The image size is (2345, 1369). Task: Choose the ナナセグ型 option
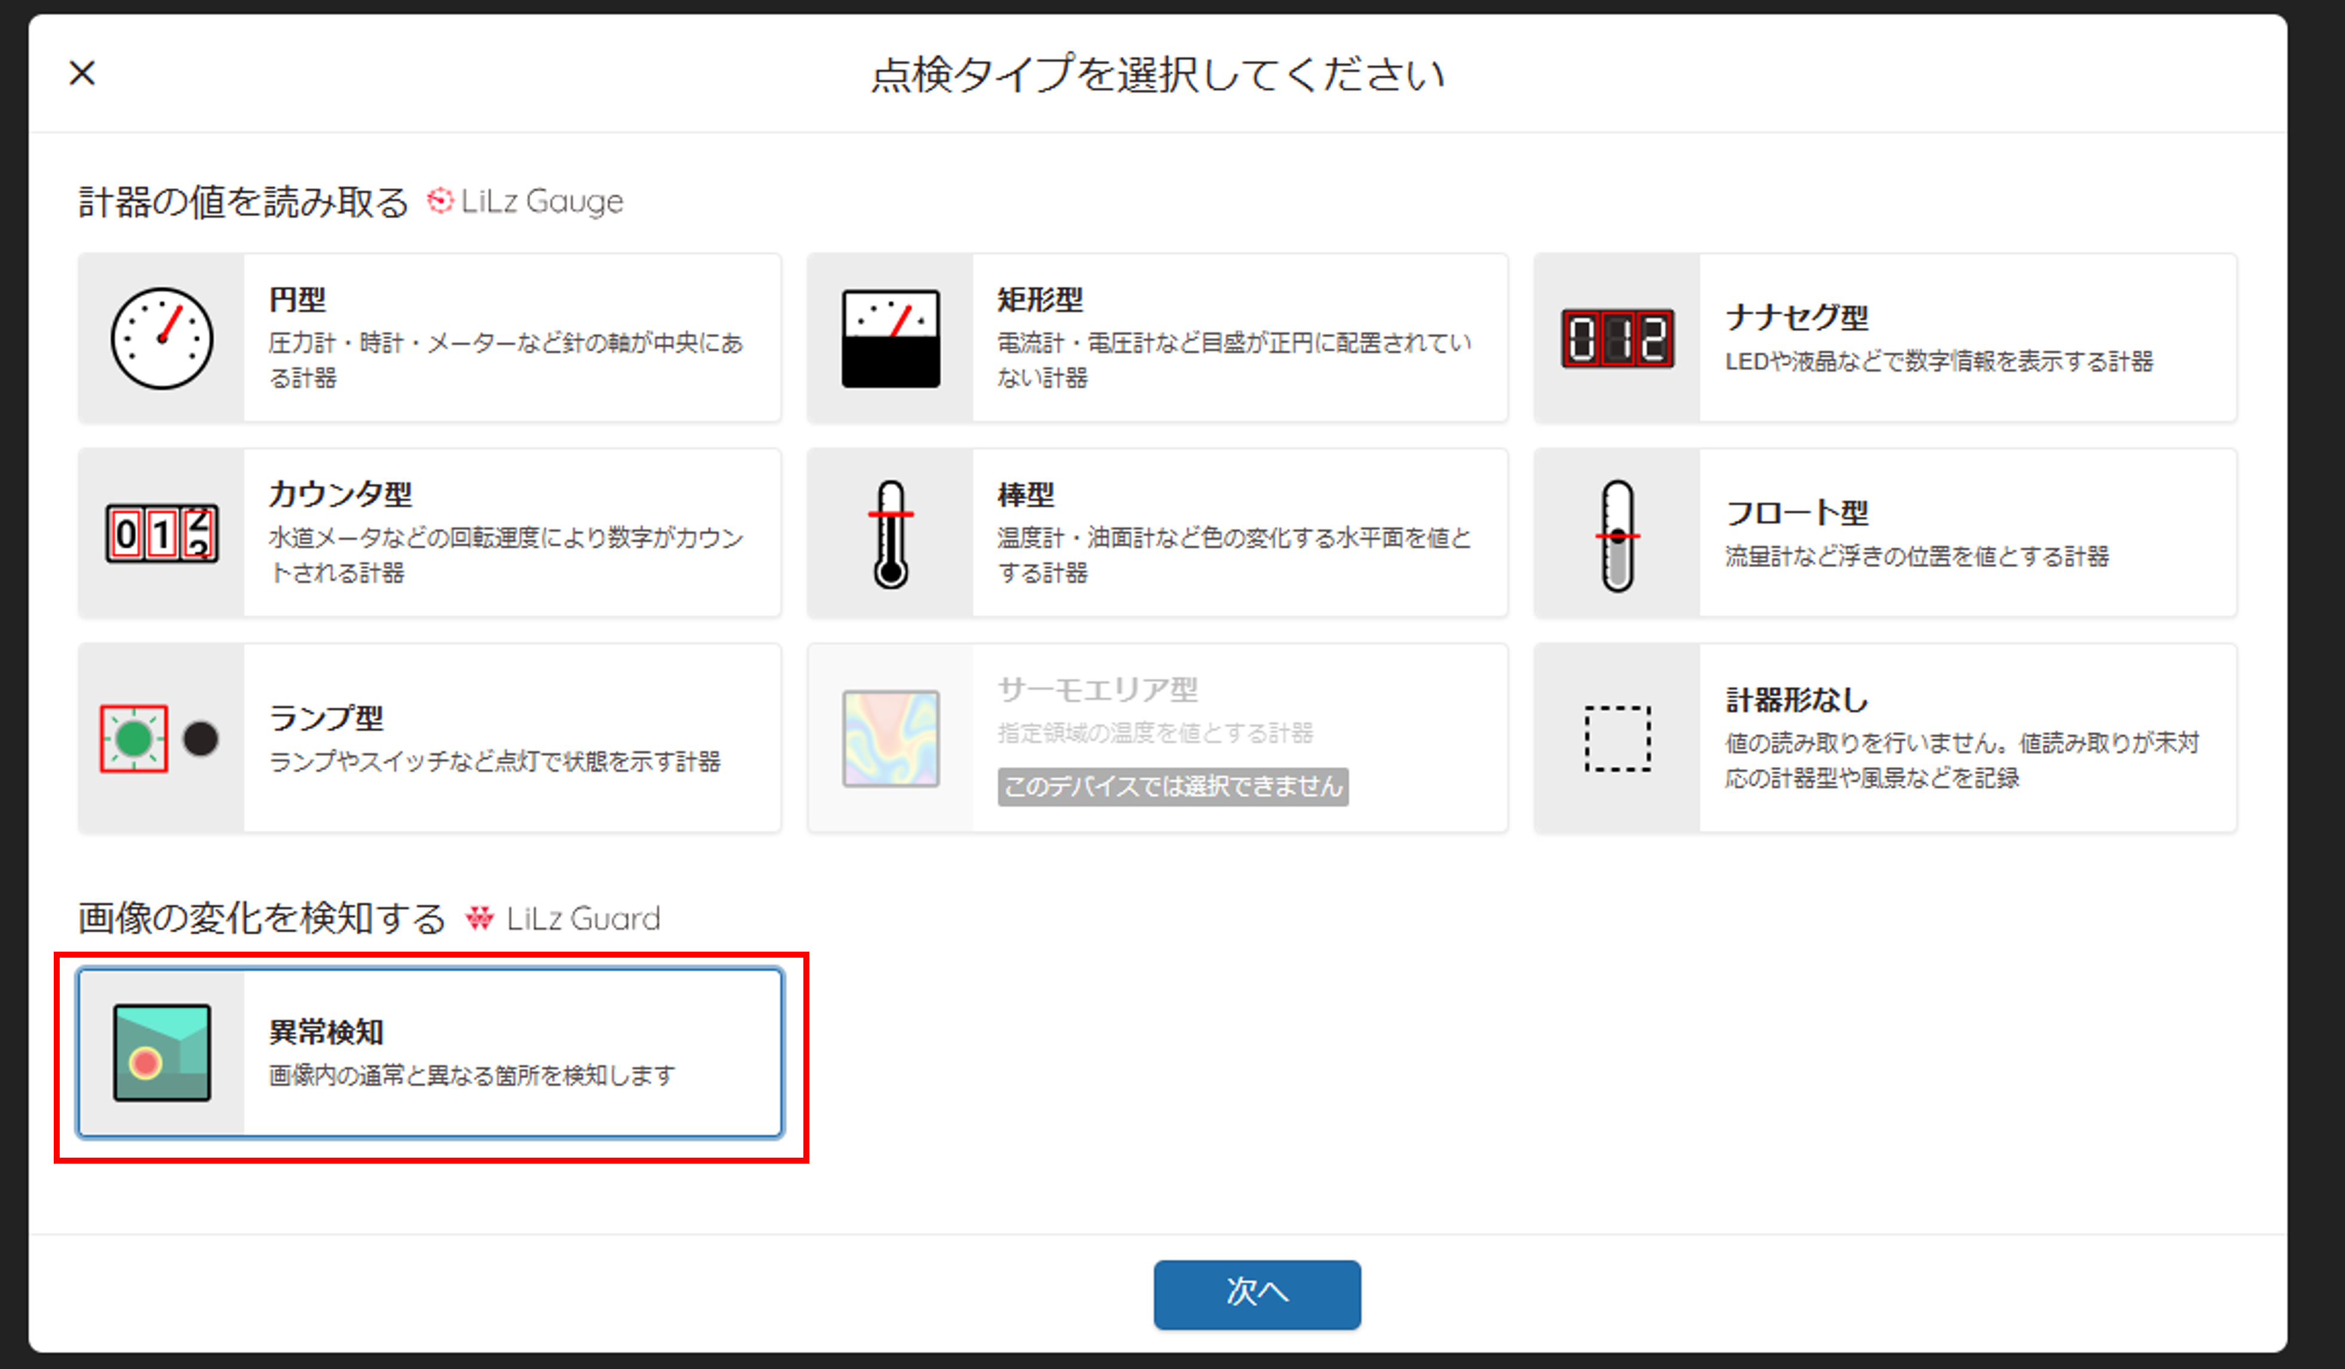coord(1797,318)
